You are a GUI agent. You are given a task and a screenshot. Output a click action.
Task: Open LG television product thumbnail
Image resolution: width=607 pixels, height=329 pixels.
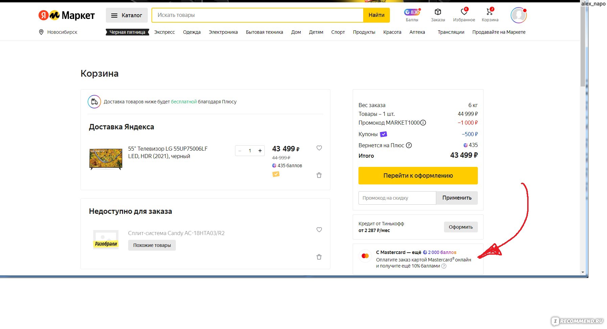(106, 159)
